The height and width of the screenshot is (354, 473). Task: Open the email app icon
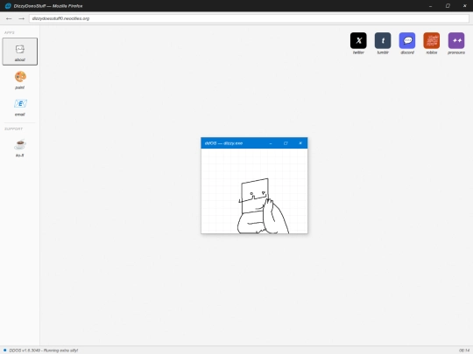pyautogui.click(x=20, y=108)
